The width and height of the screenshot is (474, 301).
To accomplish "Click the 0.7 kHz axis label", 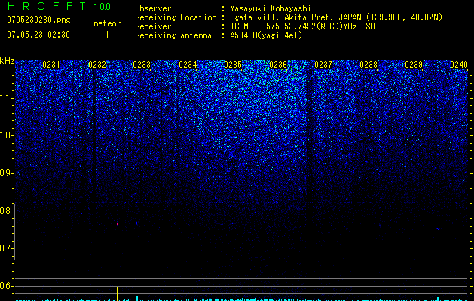I will tap(6, 248).
